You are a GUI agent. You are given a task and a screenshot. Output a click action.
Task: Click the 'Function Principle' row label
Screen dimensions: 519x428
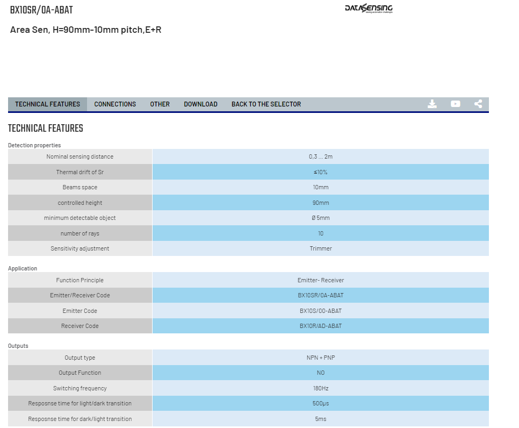[80, 280]
